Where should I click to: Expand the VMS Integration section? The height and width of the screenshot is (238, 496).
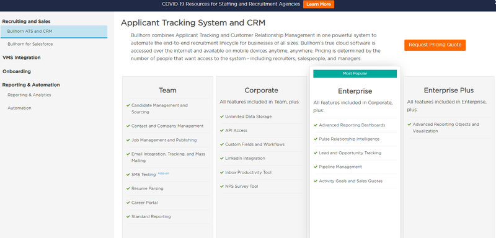click(22, 58)
